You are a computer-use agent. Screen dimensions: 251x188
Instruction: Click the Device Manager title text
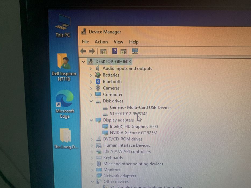tap(105, 32)
